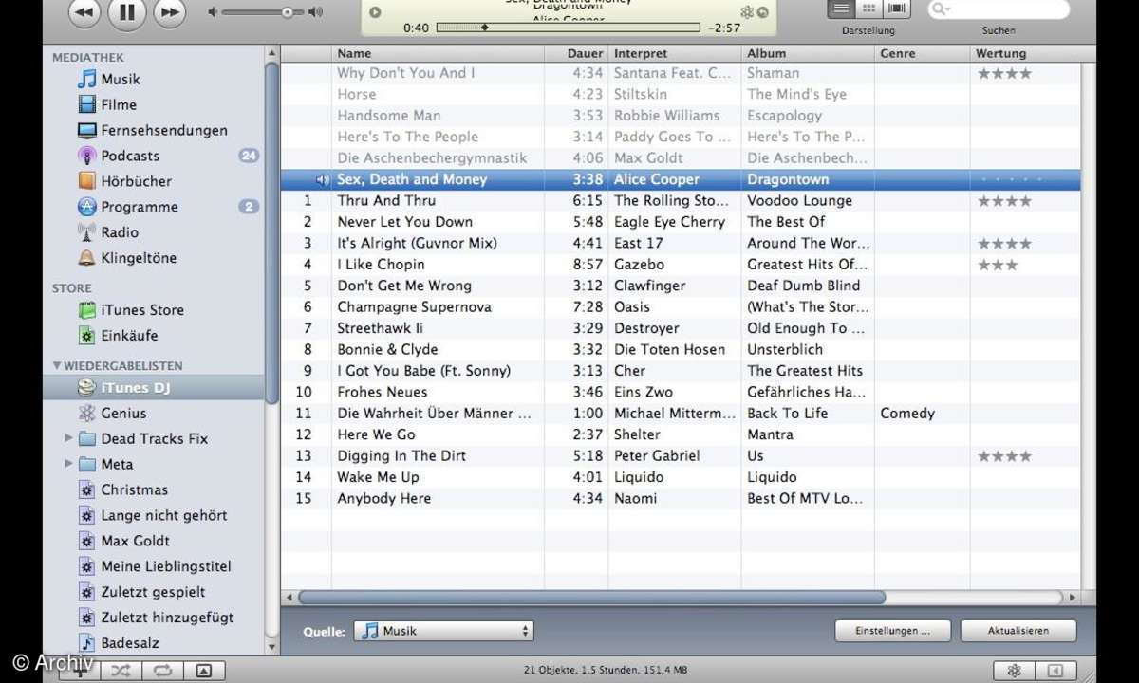Show Fernsehsendungen in the sidebar
Screen dimensions: 1139x683
[163, 130]
